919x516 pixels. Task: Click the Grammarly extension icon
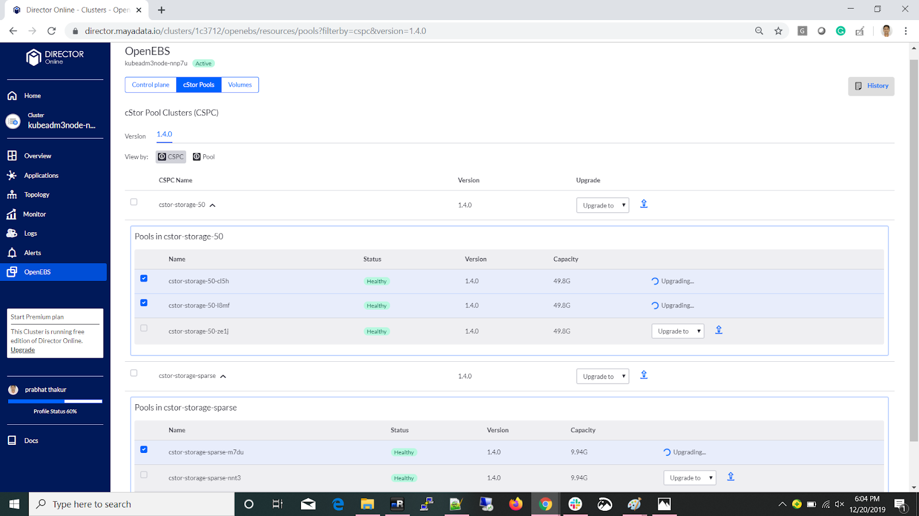(x=841, y=31)
